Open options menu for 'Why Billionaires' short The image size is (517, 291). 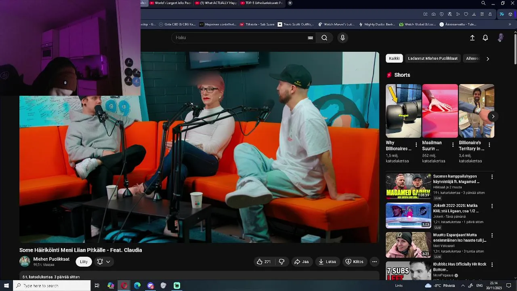pos(416,145)
